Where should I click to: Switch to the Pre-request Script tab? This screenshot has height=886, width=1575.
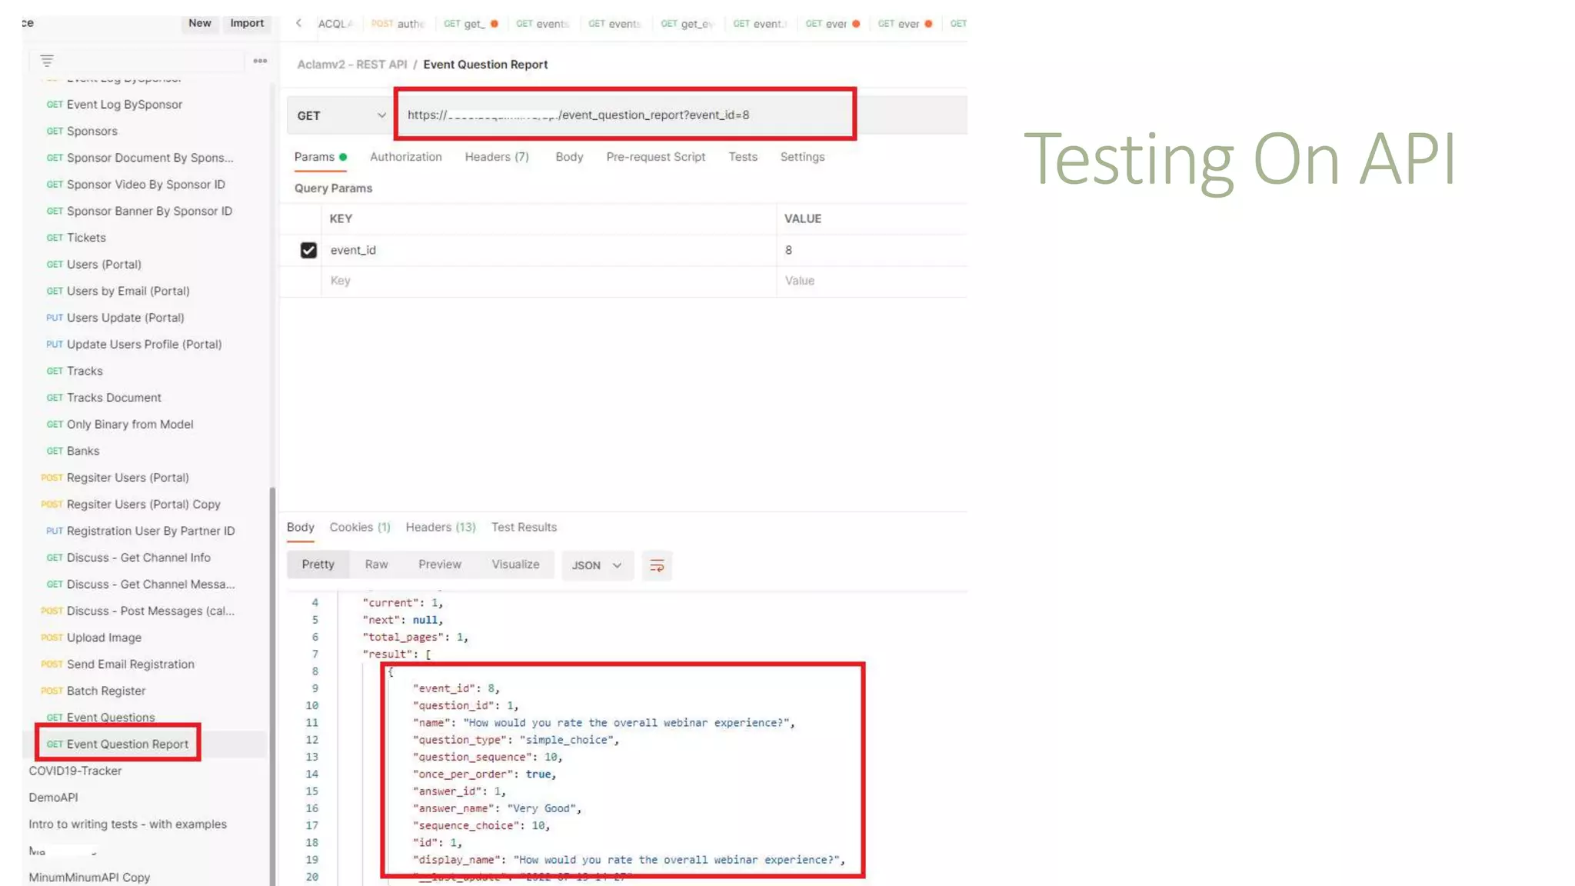coord(655,157)
